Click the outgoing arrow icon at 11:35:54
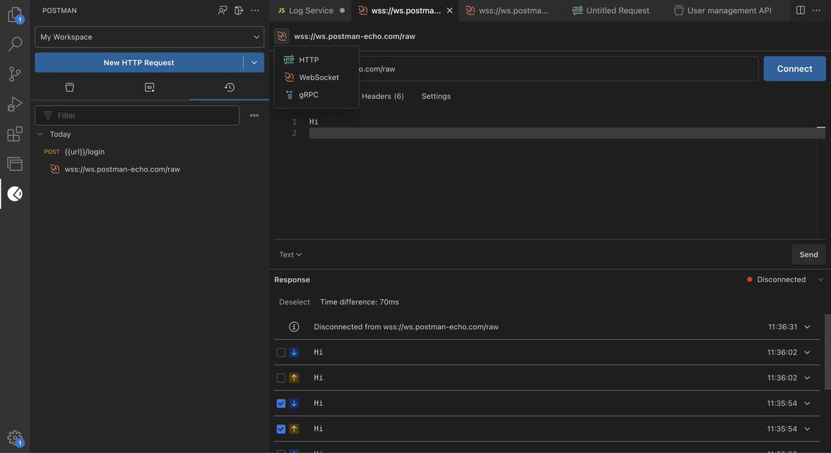The image size is (831, 453). click(x=294, y=429)
